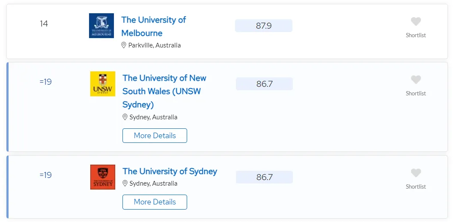Click the heart icon for University of Melbourne
This screenshot has height=222, width=453.
416,22
